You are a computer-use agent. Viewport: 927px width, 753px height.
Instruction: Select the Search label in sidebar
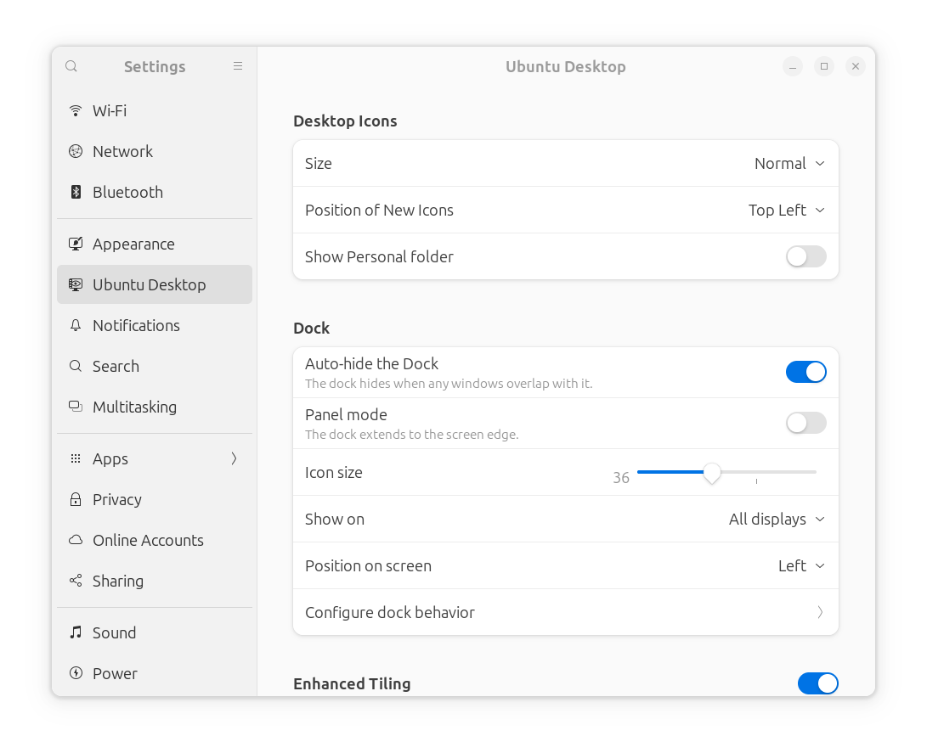pos(116,366)
